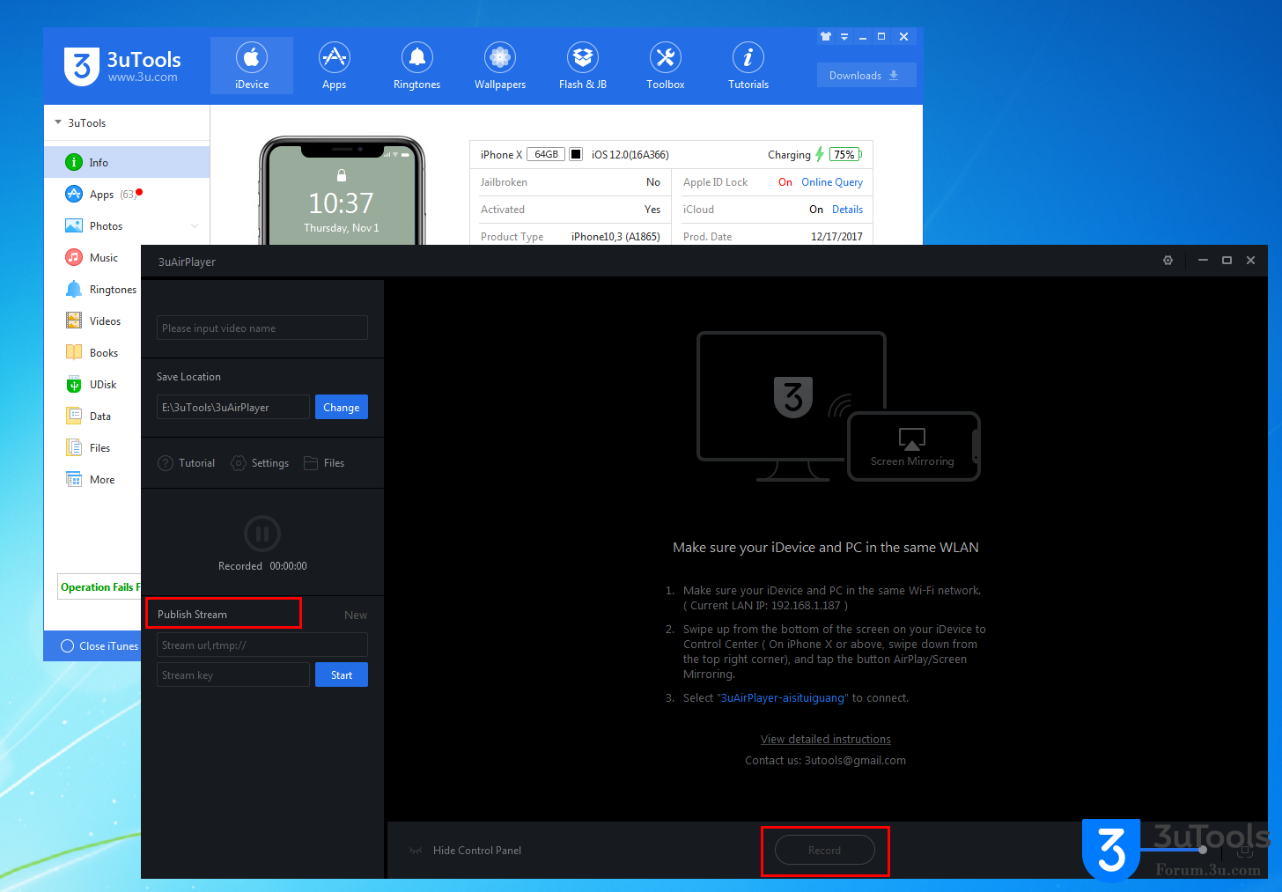Click the Recorded 00:00:00 timer
This screenshot has width=1282, height=892.
pos(262,566)
